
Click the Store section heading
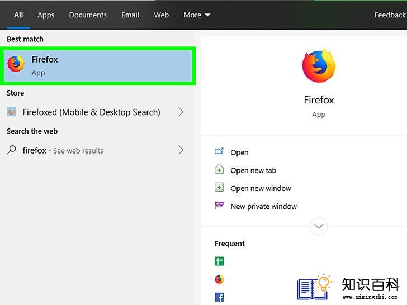point(15,93)
